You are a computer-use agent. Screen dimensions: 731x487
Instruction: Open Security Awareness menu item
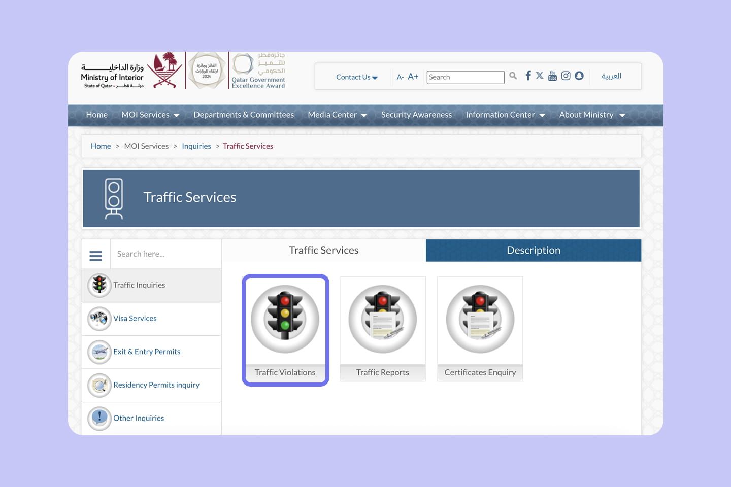pyautogui.click(x=416, y=115)
